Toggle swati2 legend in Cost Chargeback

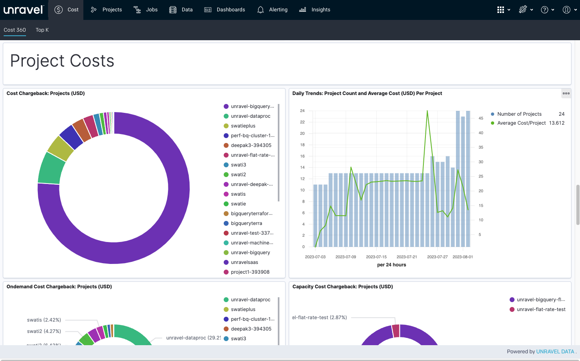point(235,175)
